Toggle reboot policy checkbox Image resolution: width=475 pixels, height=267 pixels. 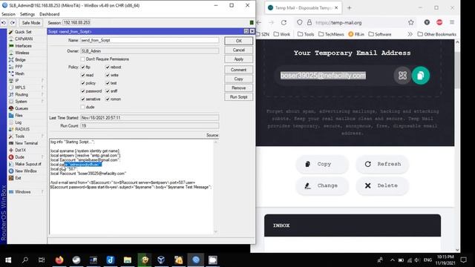coord(108,67)
